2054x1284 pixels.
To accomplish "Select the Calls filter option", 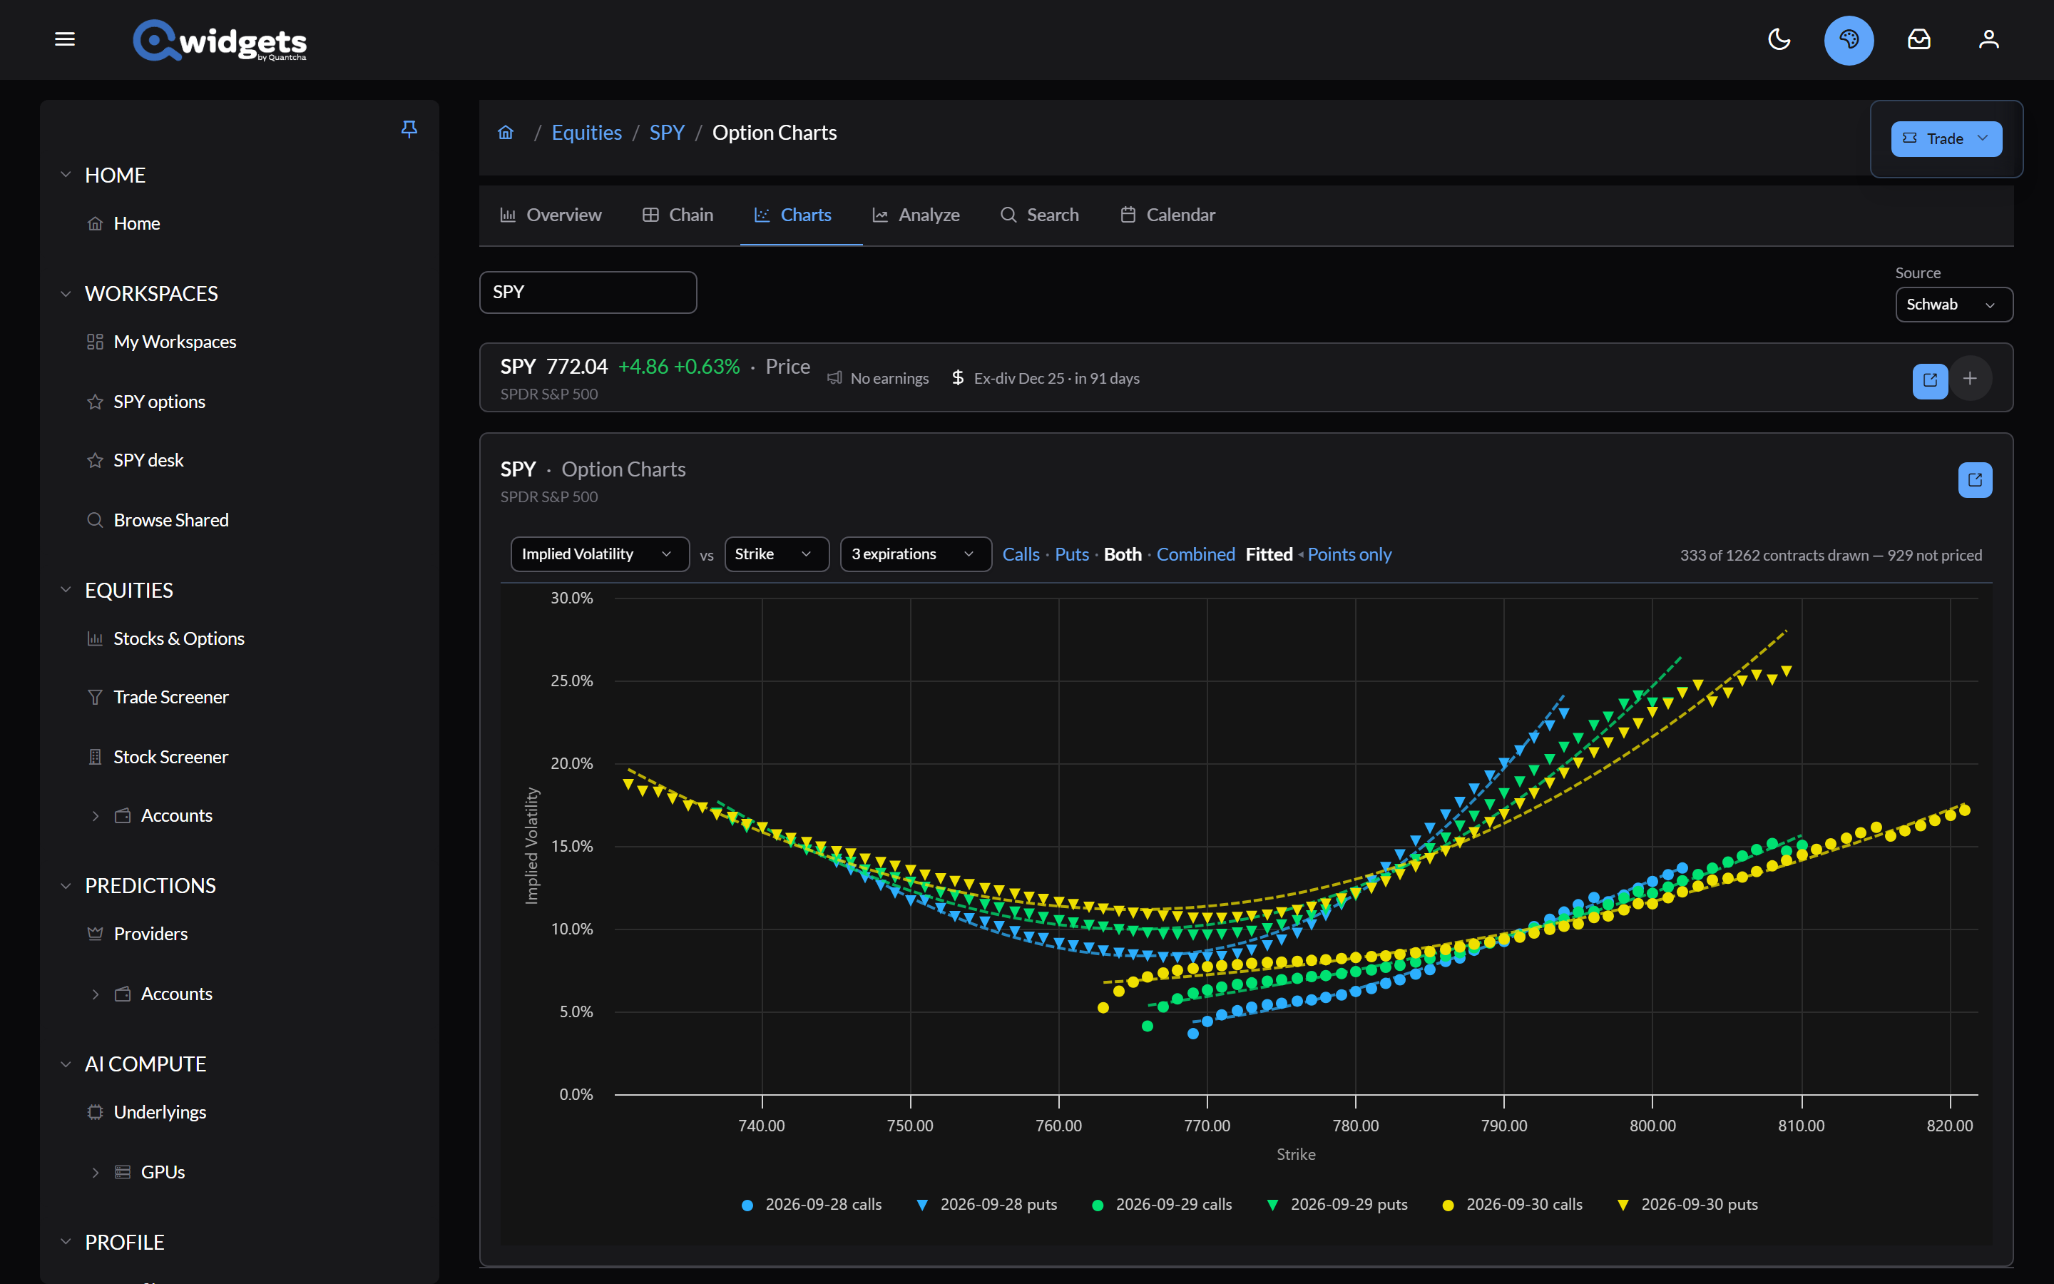I will [x=1020, y=554].
